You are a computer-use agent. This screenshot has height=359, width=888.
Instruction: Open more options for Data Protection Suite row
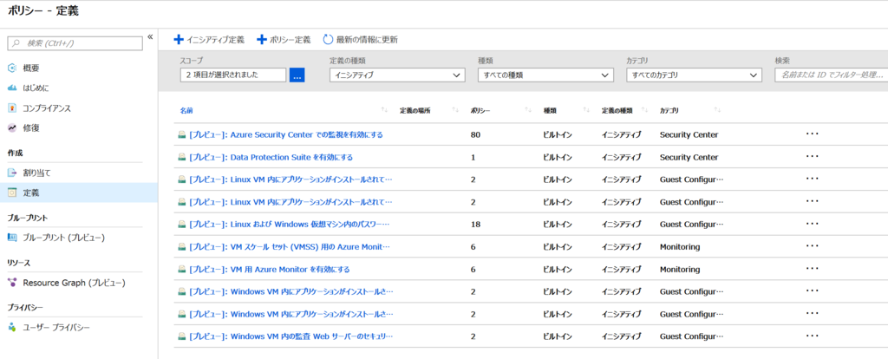pyautogui.click(x=813, y=157)
